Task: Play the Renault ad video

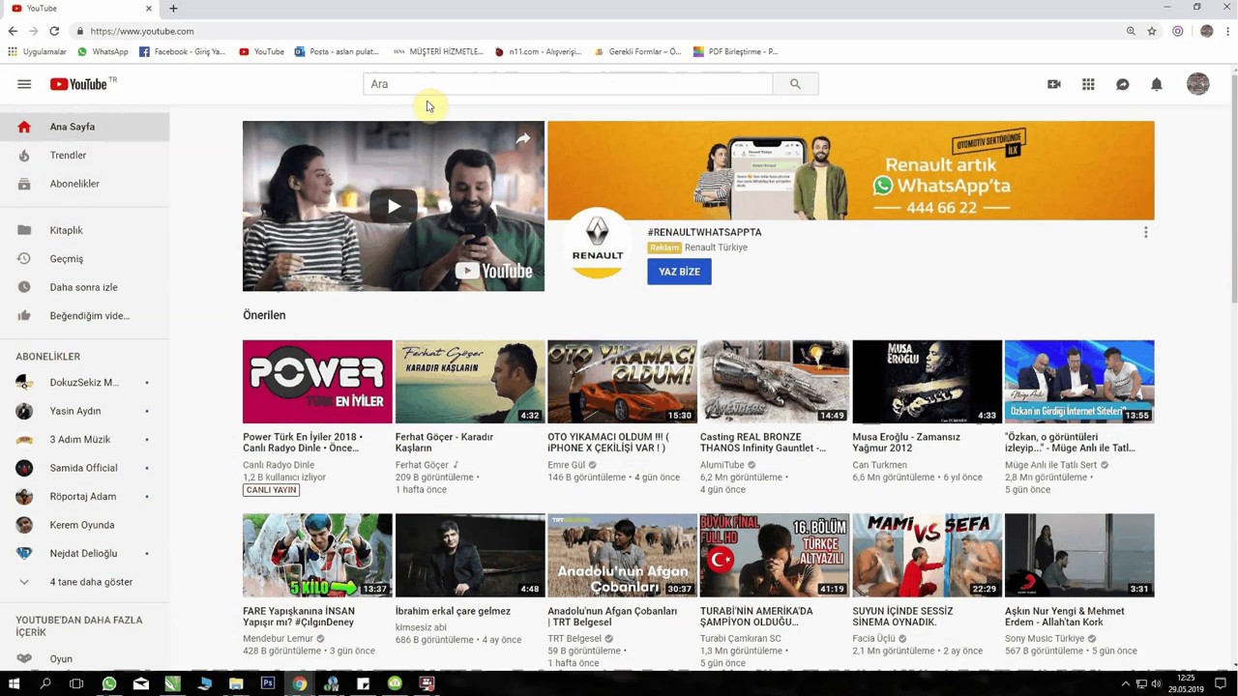Action: click(394, 206)
